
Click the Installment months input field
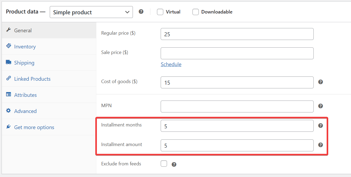pos(237,126)
